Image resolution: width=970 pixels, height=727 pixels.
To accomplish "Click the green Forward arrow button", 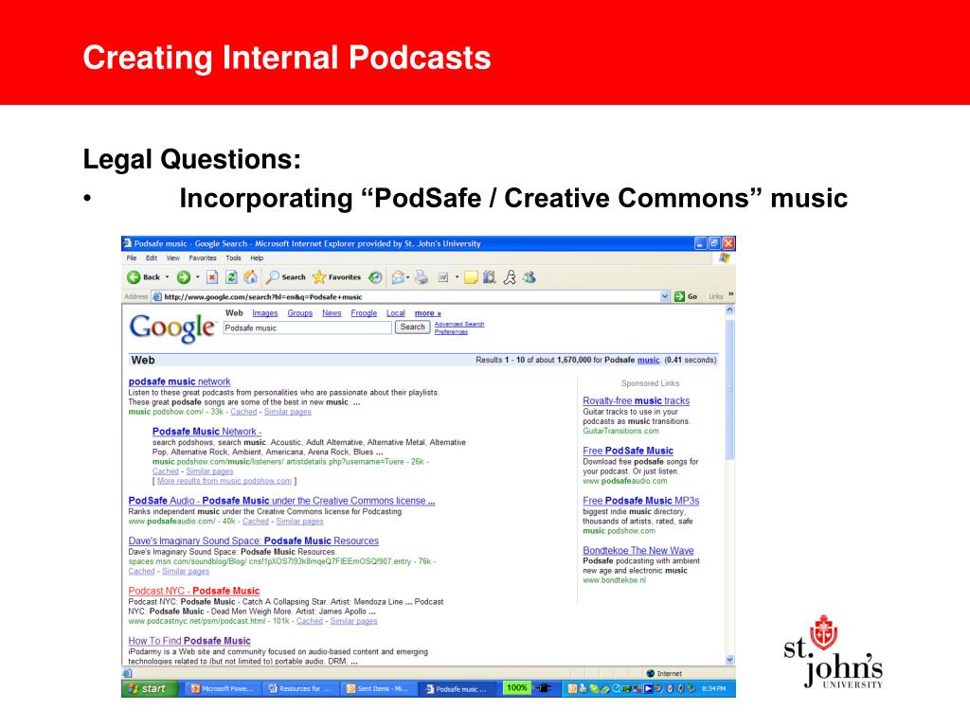I will tap(184, 277).
